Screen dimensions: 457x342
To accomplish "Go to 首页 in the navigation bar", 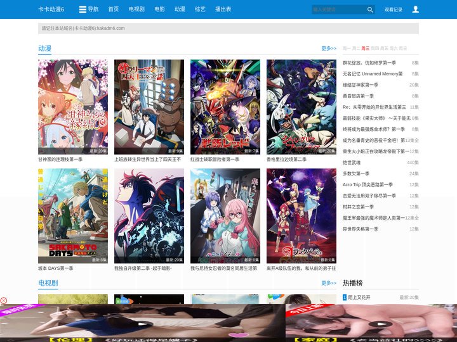I will [x=114, y=9].
